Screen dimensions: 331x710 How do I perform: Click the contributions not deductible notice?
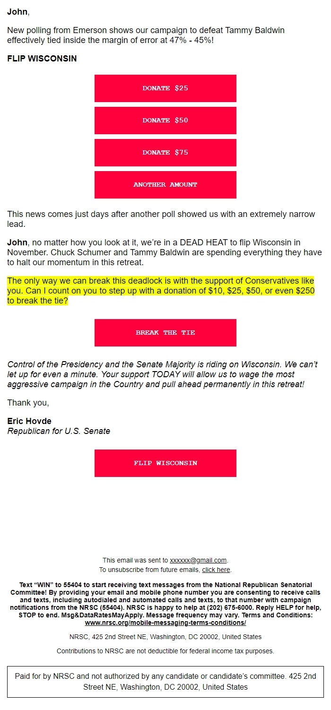[165, 651]
